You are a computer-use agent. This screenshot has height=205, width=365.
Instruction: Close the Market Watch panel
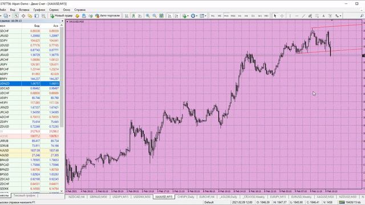[x=62, y=21]
